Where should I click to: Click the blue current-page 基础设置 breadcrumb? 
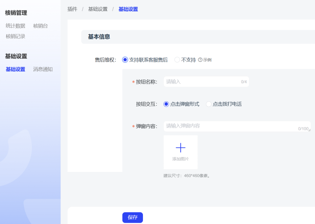[x=128, y=9]
